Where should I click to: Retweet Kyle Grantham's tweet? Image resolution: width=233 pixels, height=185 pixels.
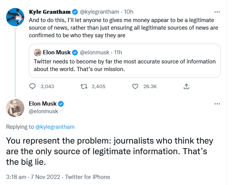(x=84, y=86)
